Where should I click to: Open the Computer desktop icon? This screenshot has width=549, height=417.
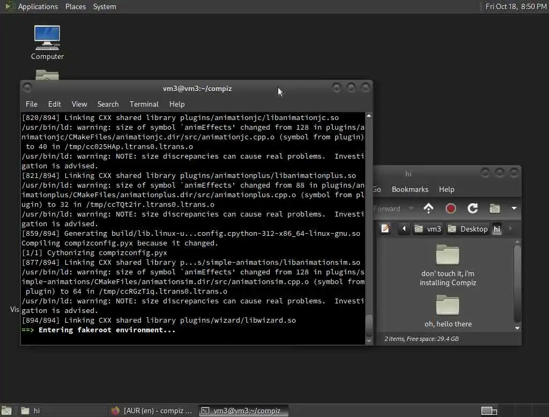coord(47,42)
